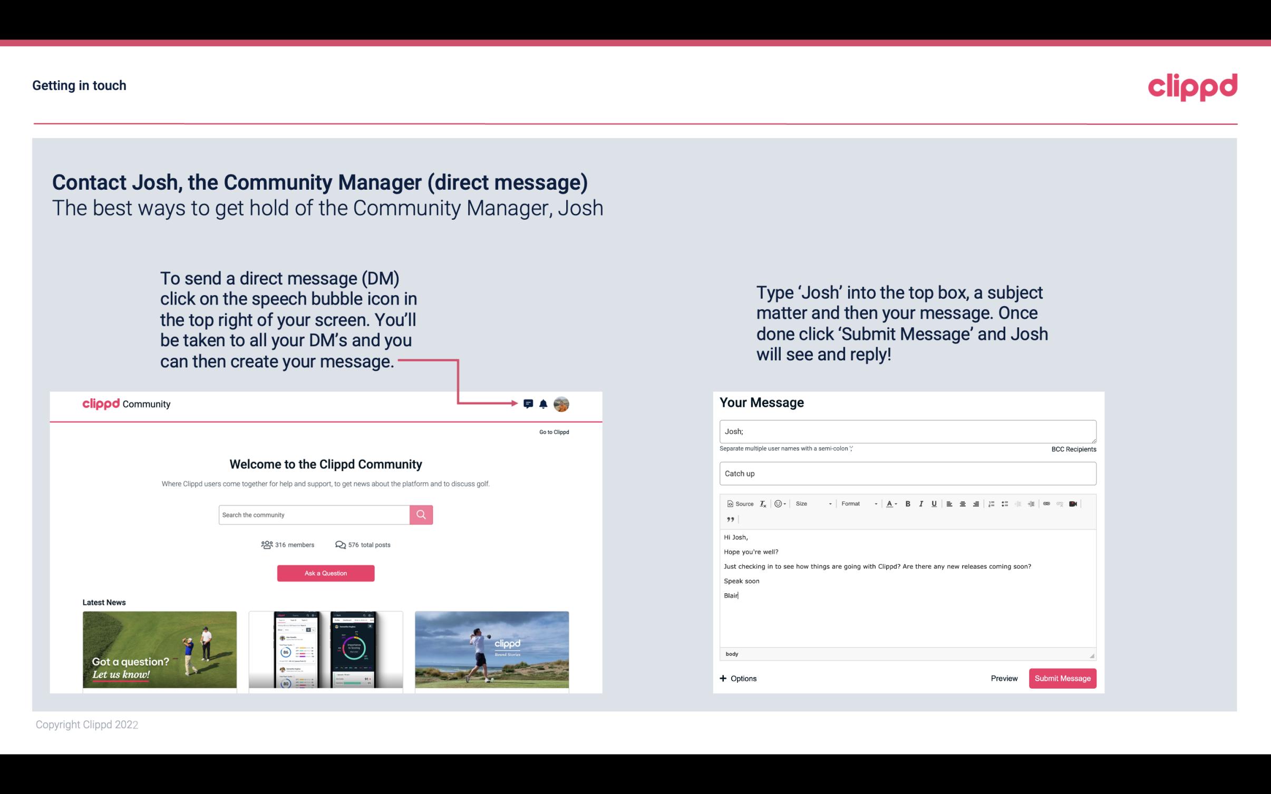Click the bold formatting icon
Image resolution: width=1271 pixels, height=794 pixels.
908,504
